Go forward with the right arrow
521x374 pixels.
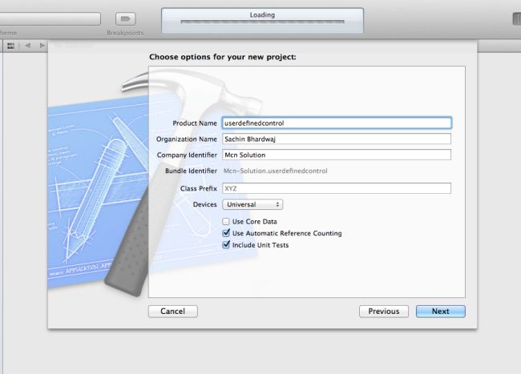coord(42,46)
